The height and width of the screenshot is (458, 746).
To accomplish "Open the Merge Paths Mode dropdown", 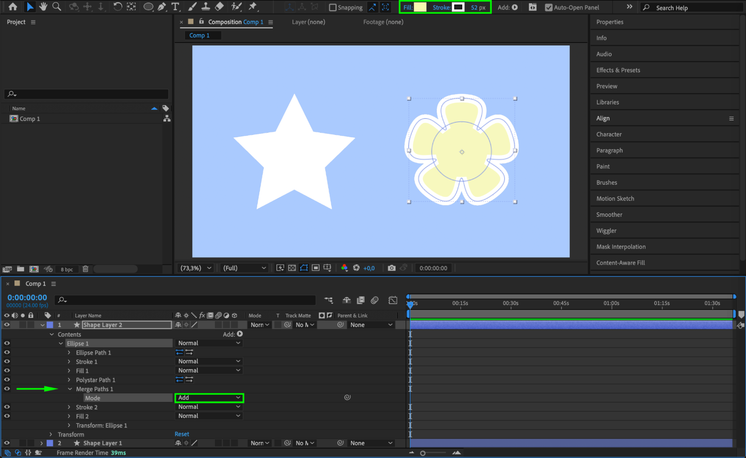I will (x=209, y=398).
